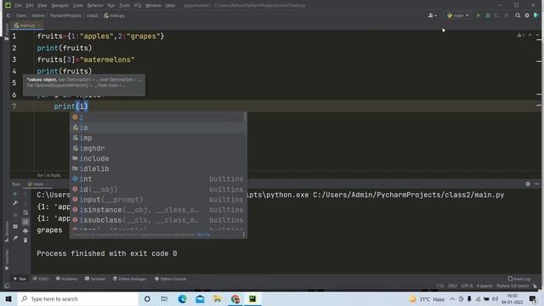
Task: Open Task View on taskbar
Action: click(x=164, y=298)
